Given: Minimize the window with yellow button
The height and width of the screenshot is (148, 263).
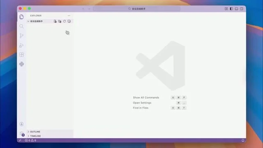Looking at the screenshot, I should point(25,9).
